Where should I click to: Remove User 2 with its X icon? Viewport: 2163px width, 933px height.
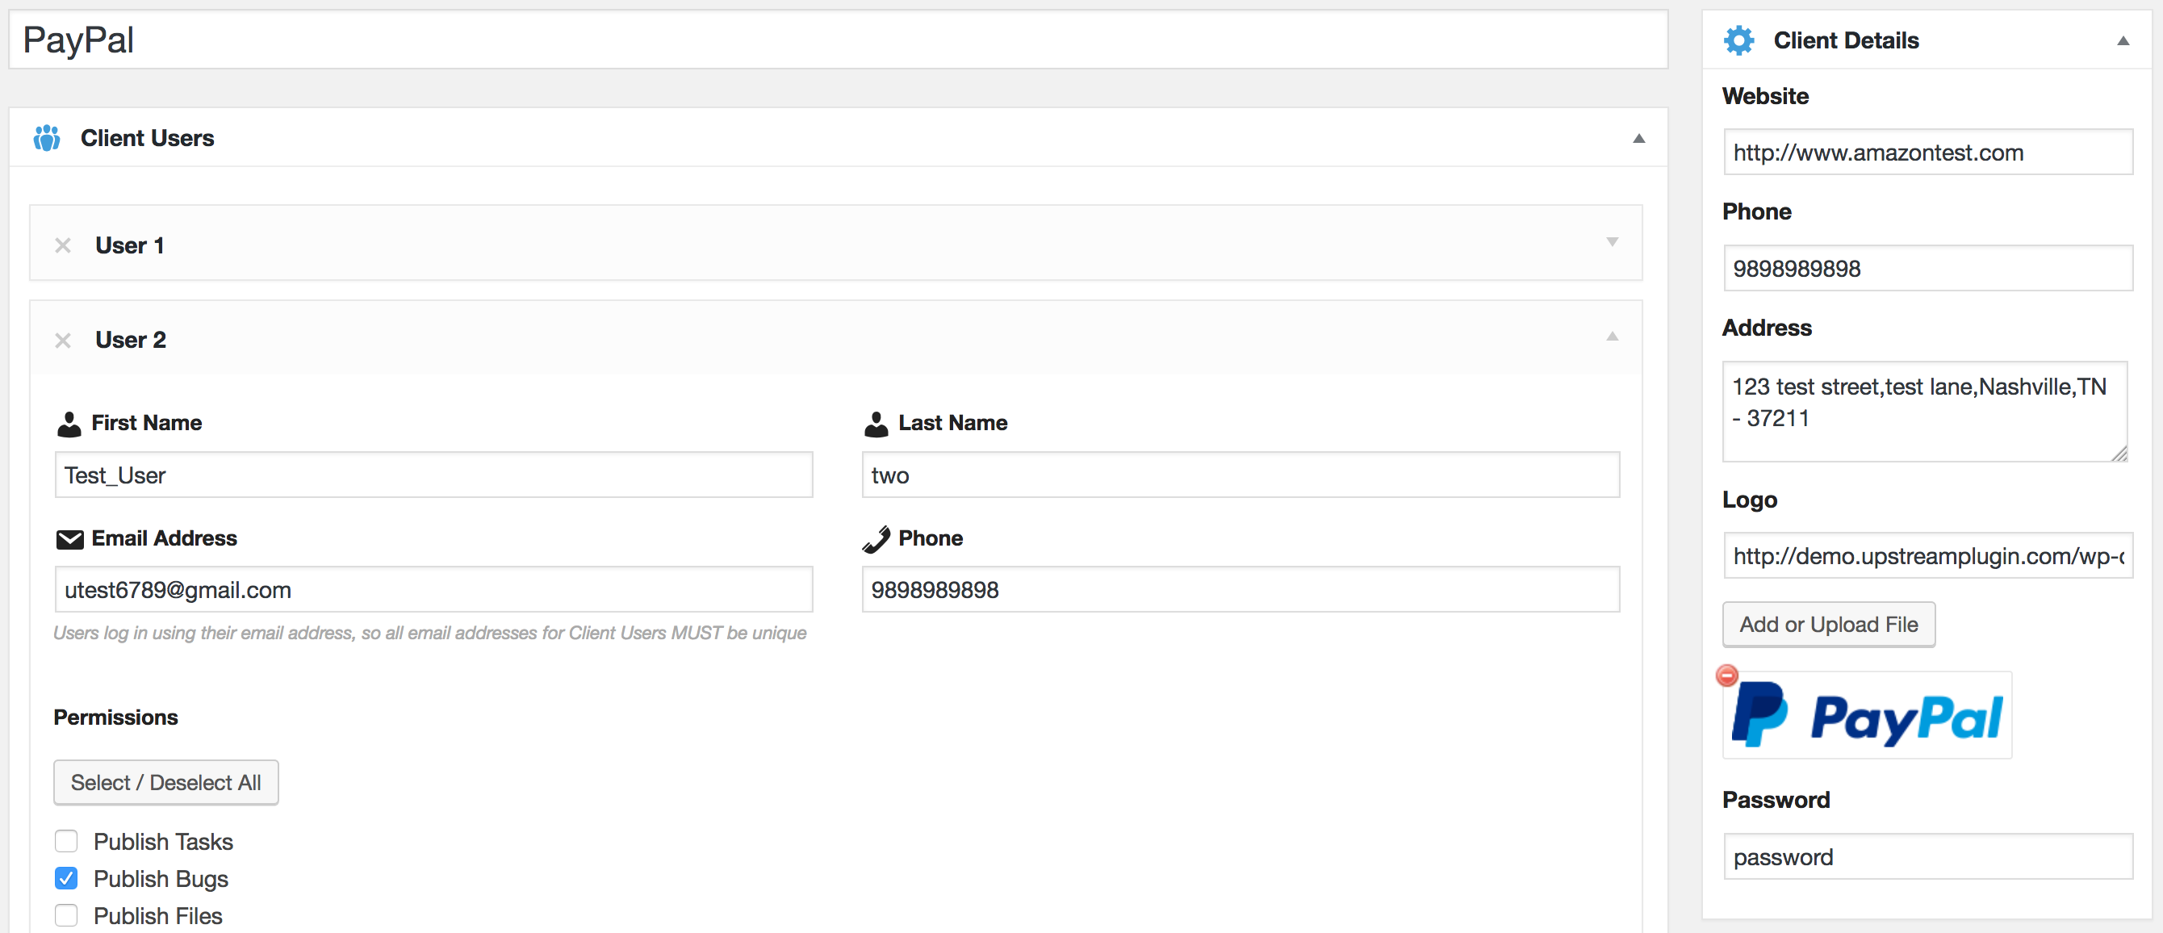point(63,340)
